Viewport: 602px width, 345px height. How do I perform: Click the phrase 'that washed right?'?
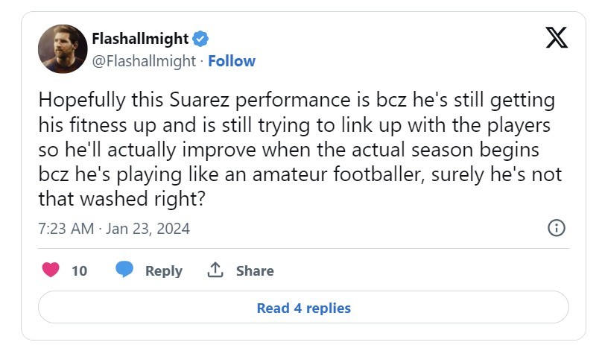[121, 199]
